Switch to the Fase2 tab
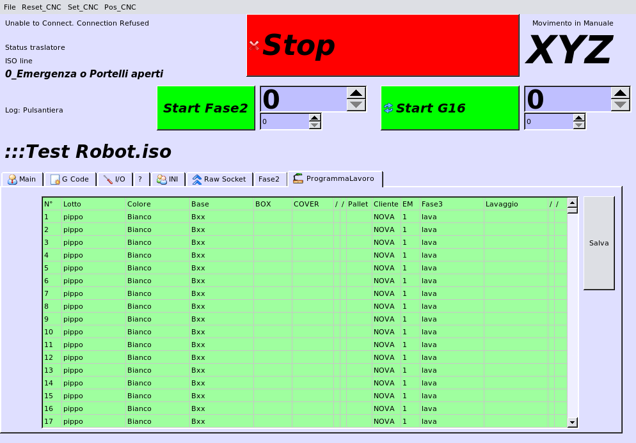 269,180
